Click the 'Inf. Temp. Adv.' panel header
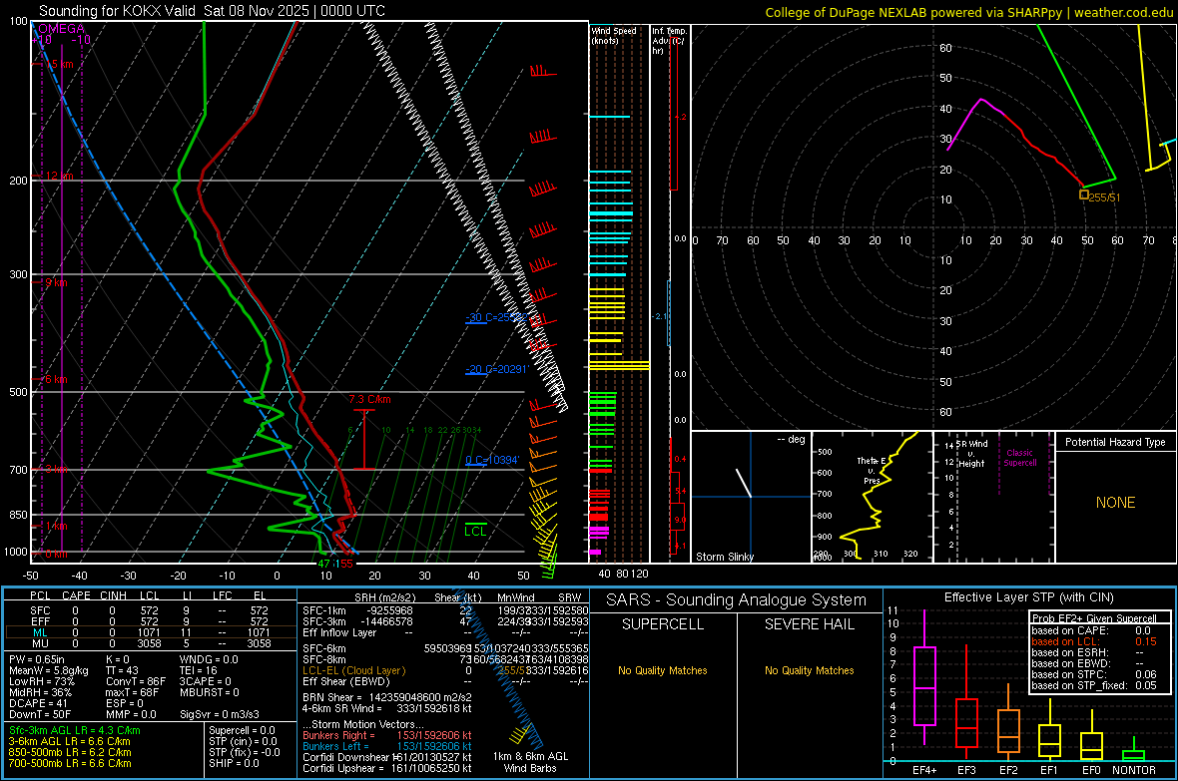The image size is (1178, 781). 669,41
